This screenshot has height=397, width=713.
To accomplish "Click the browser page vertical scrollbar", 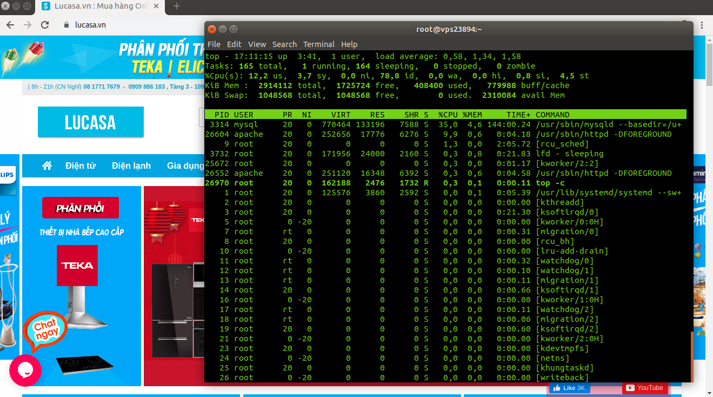I will [709, 65].
